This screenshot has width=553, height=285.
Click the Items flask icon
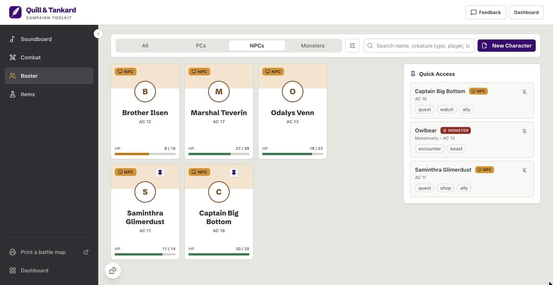coord(13,94)
